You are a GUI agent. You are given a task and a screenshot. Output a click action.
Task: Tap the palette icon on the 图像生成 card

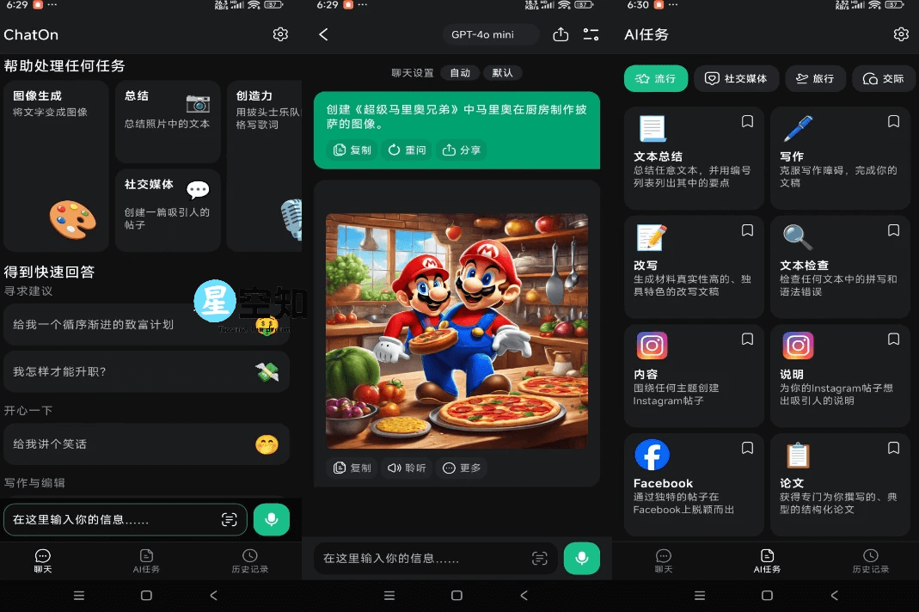tap(72, 219)
